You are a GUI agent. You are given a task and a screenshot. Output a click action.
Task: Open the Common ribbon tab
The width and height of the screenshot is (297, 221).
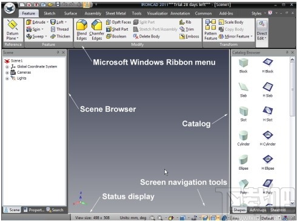[203, 13]
